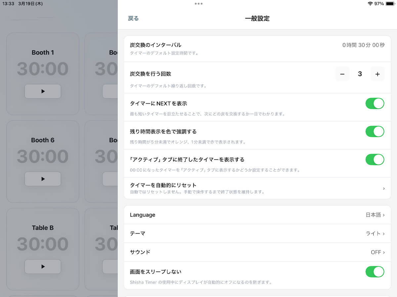
Task: Disable '残り時間表示を色で強調する' switch
Action: point(375,131)
